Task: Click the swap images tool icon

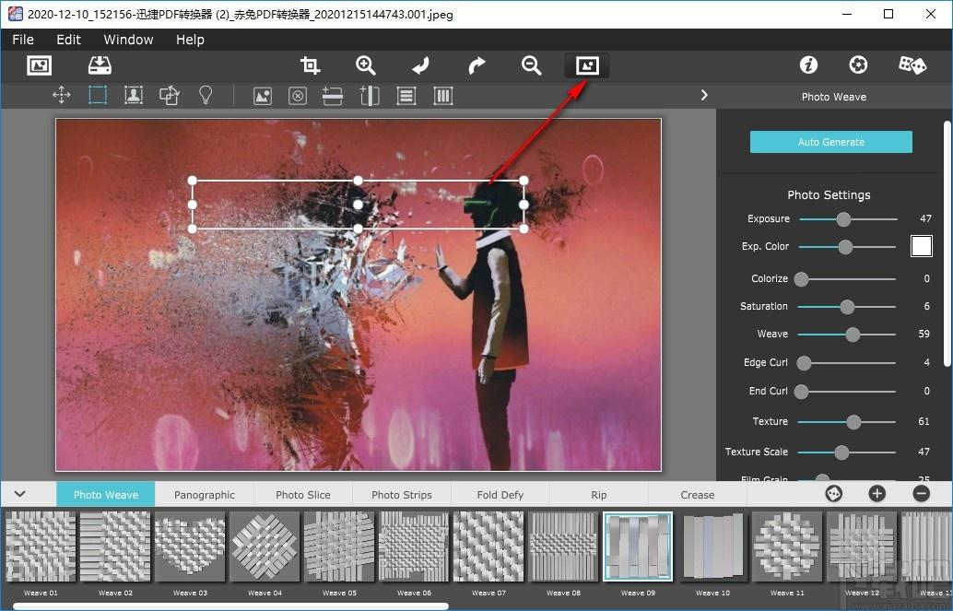Action: tap(170, 96)
